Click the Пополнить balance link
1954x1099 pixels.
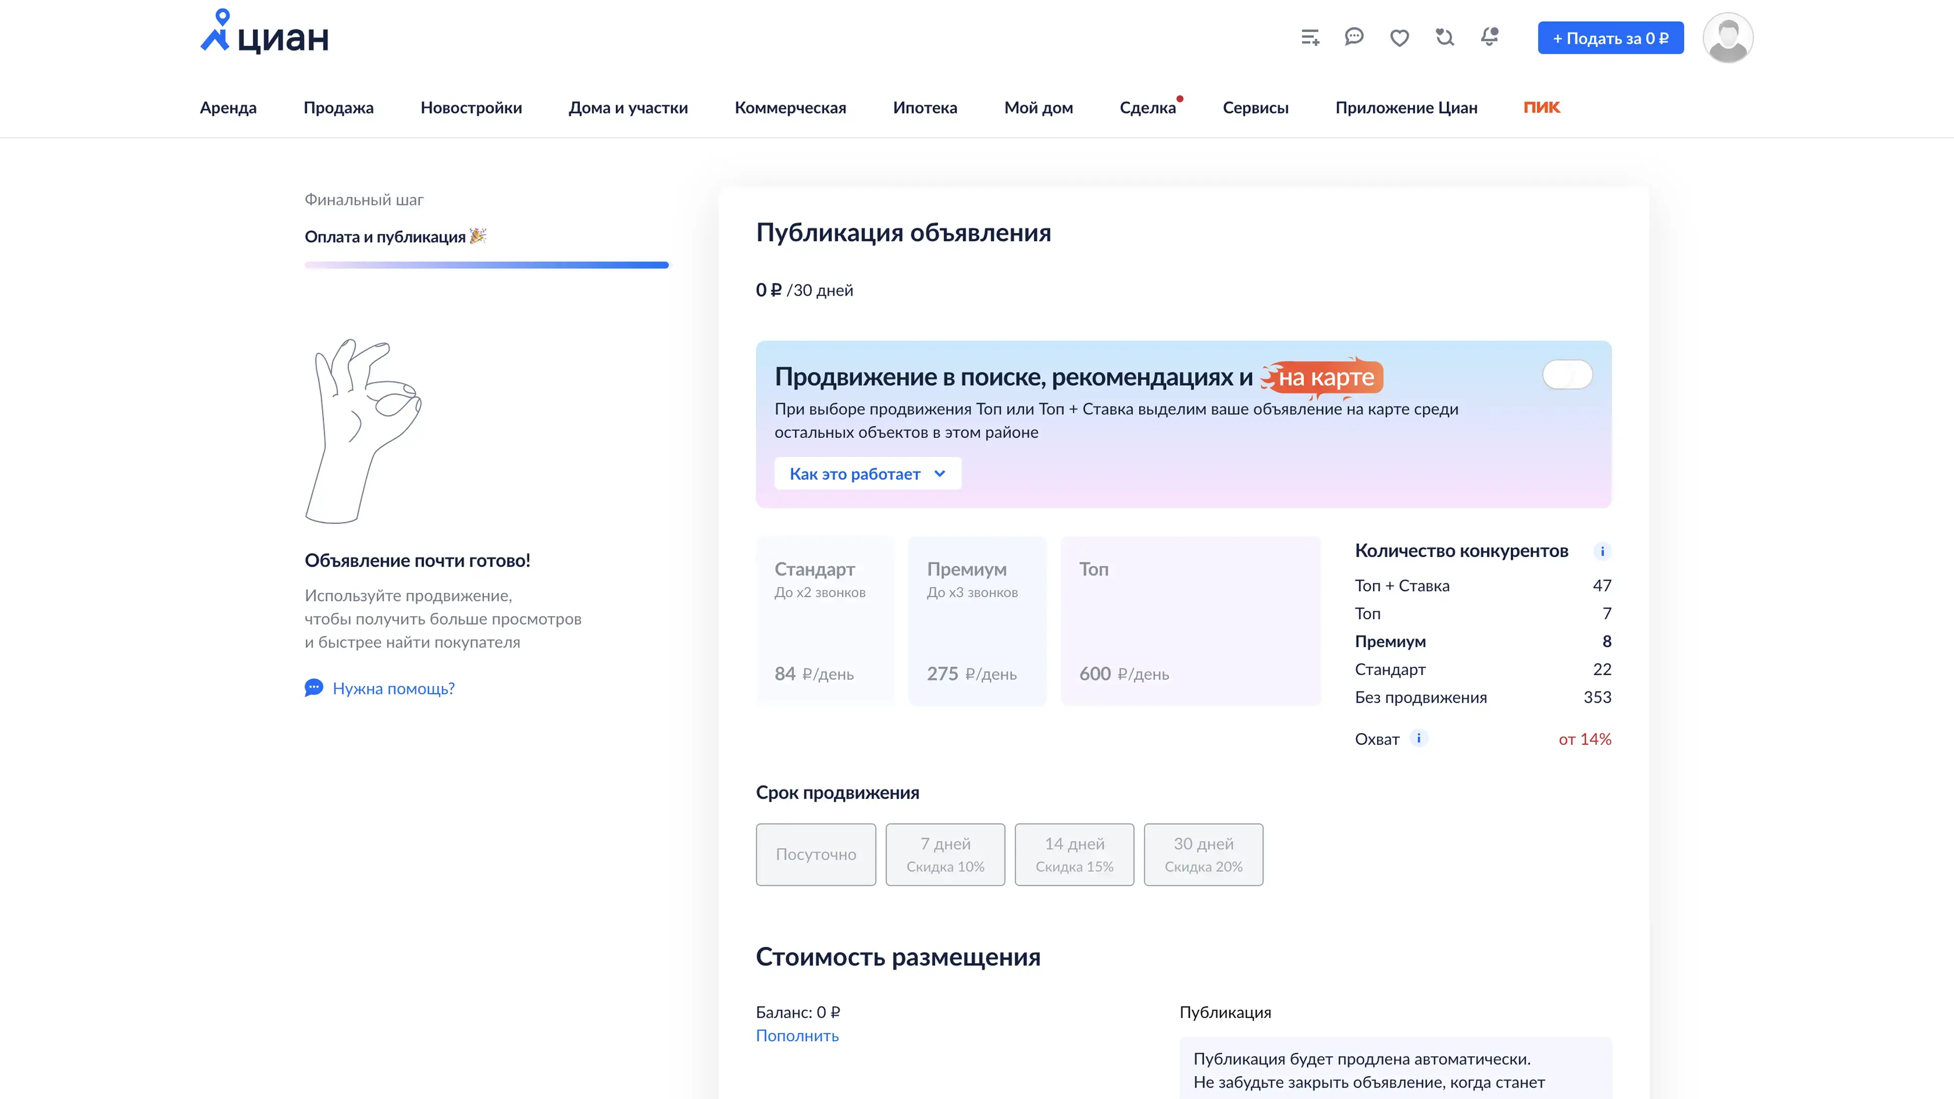(x=797, y=1035)
